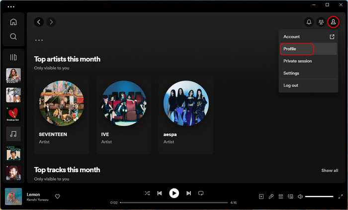Click the forward navigation arrow
This screenshot has width=348, height=210.
(x=51, y=22)
